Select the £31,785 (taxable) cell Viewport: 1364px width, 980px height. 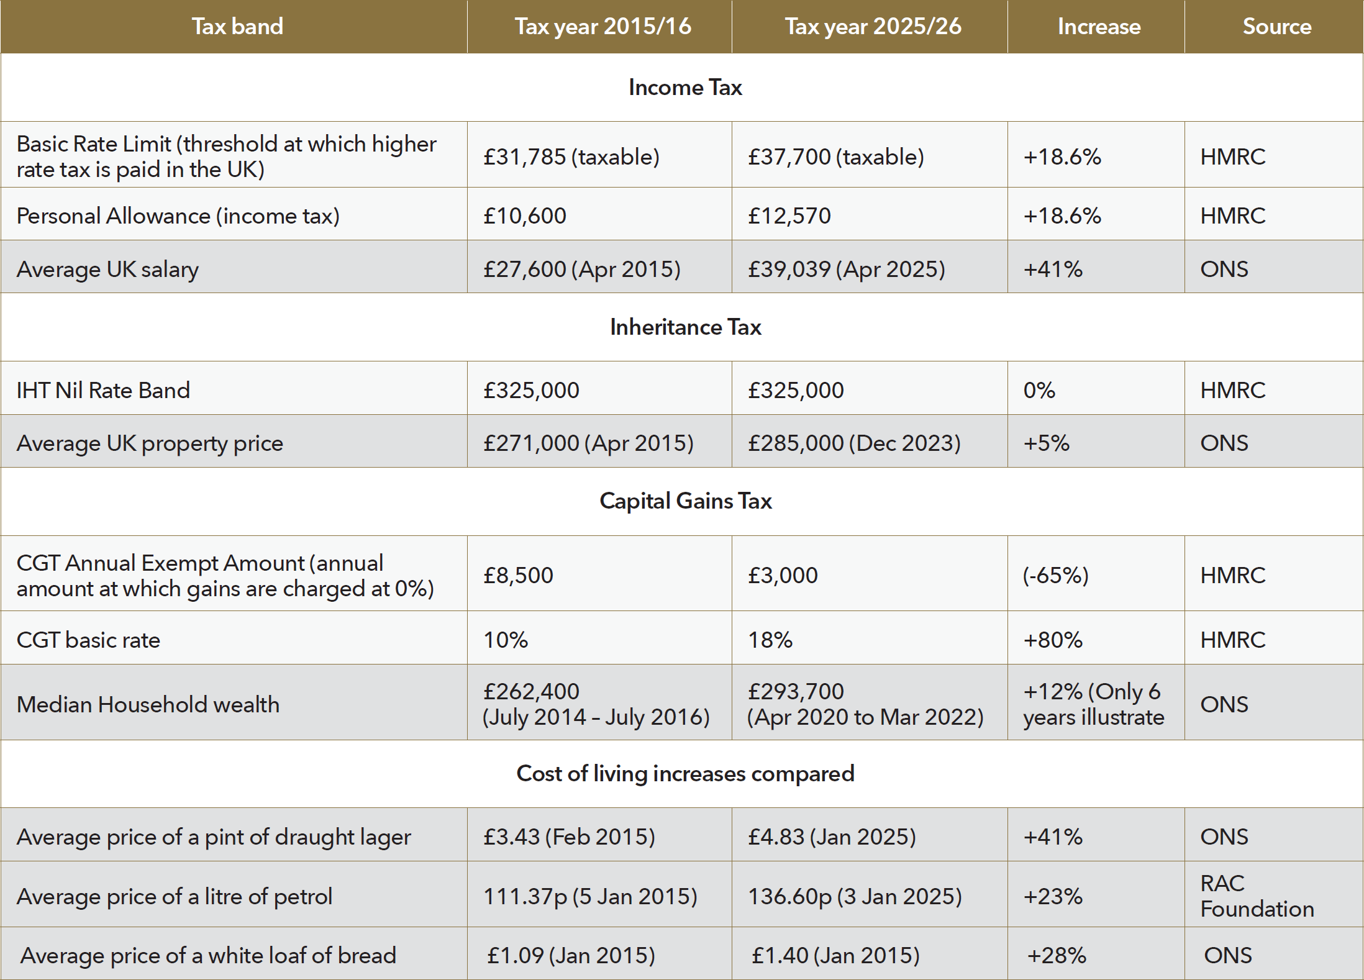pyautogui.click(x=571, y=157)
